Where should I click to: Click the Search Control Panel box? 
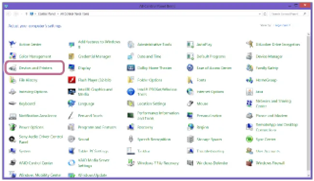(288, 14)
